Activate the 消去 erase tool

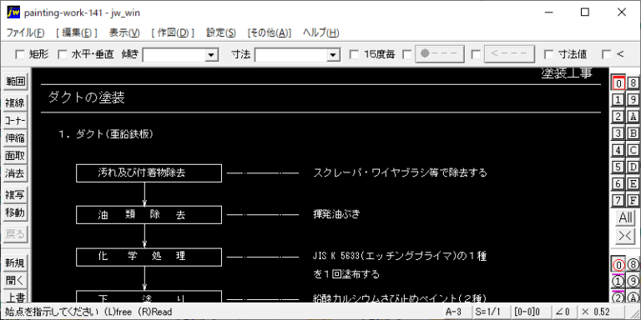click(x=15, y=174)
